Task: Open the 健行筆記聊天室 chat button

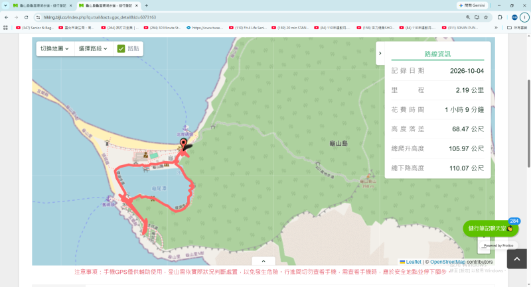Action: (491, 229)
